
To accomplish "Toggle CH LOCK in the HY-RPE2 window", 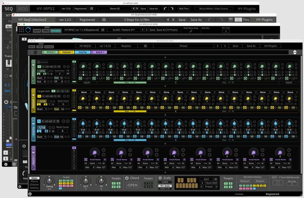I will [x=56, y=31].
